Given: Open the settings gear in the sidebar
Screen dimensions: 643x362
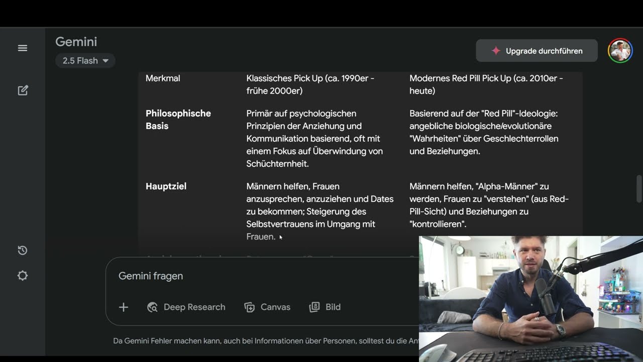Looking at the screenshot, I should [23, 276].
